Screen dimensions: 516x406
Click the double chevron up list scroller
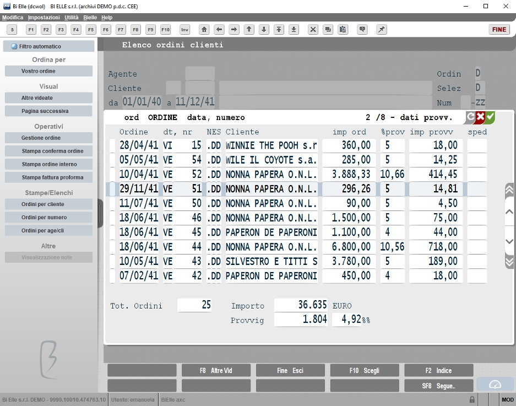click(x=509, y=190)
